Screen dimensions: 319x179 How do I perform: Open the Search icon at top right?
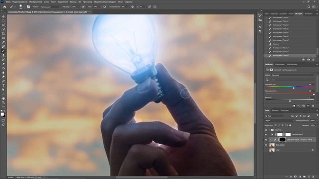click(309, 6)
